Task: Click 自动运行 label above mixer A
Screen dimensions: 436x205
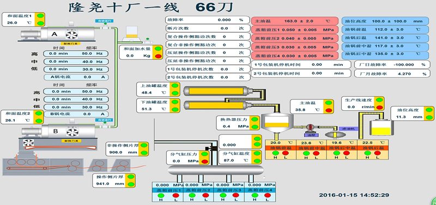Action: coord(103,21)
